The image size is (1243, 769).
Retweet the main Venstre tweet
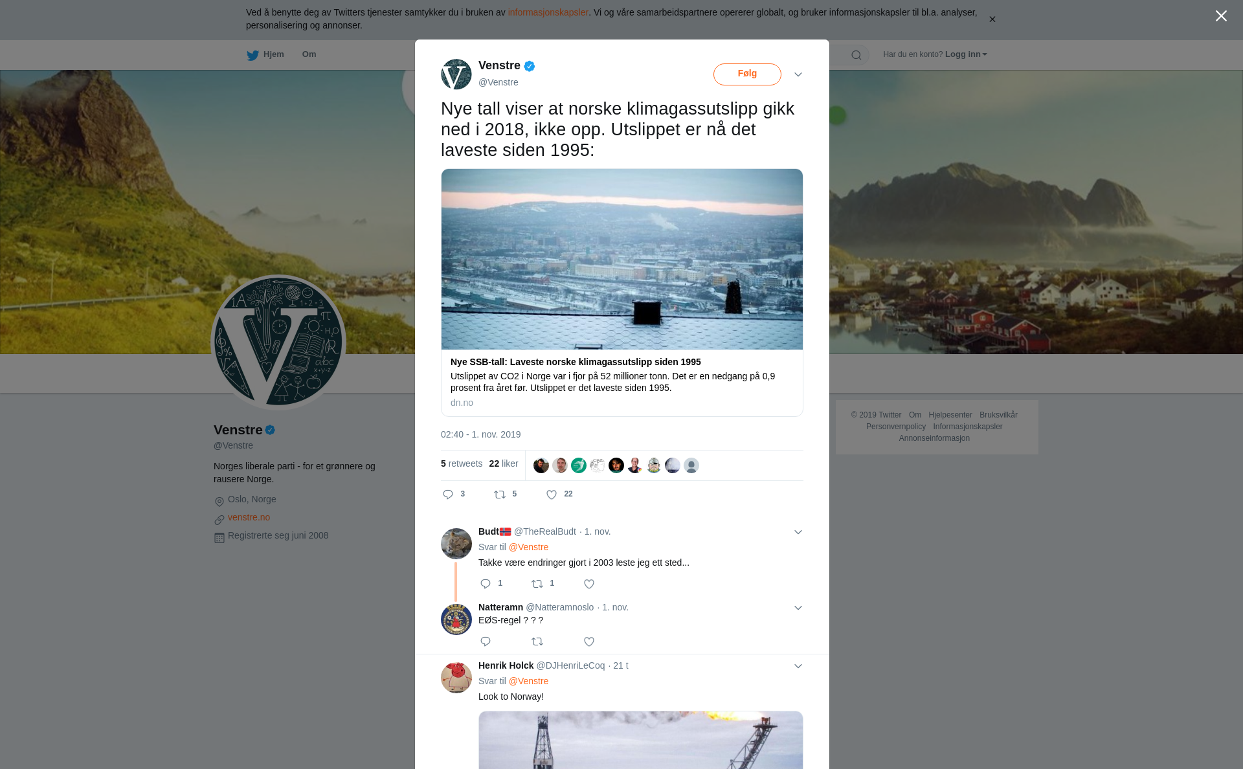[500, 495]
